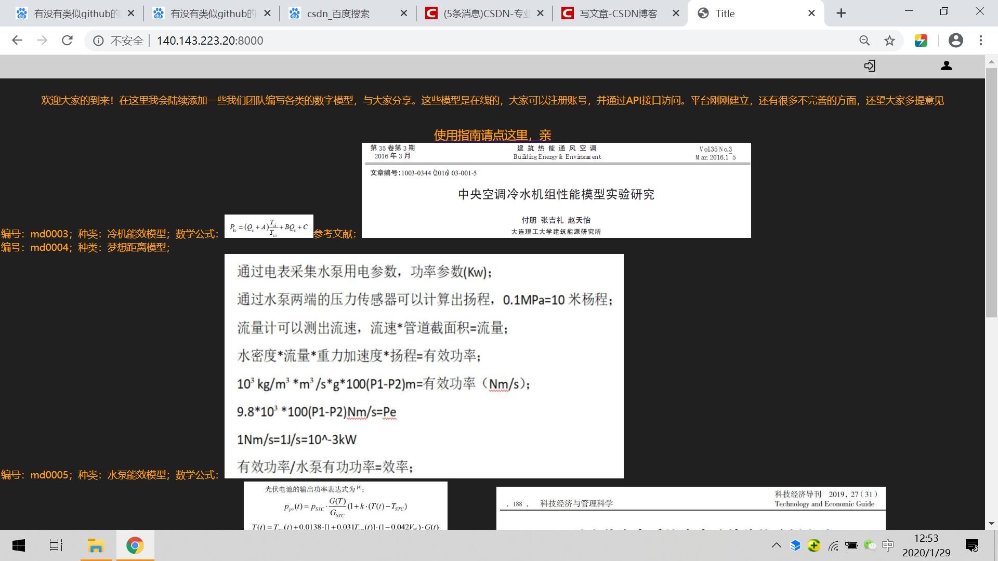Click the zoom magnifier icon in address bar
This screenshot has width=998, height=561.
(x=864, y=41)
